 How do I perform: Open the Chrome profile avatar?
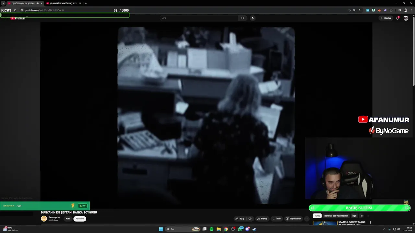point(405,10)
